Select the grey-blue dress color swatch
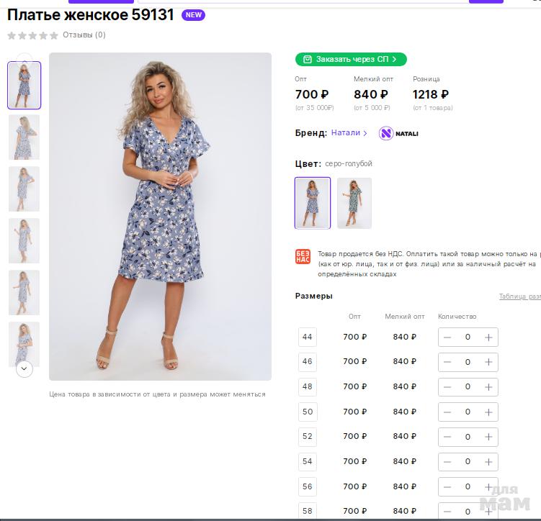The height and width of the screenshot is (521, 541). tap(313, 203)
